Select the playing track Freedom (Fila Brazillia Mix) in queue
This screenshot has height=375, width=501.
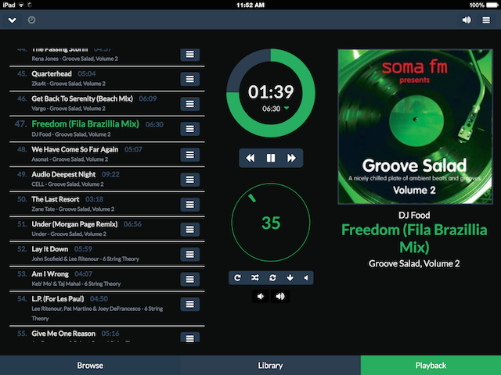(x=107, y=129)
